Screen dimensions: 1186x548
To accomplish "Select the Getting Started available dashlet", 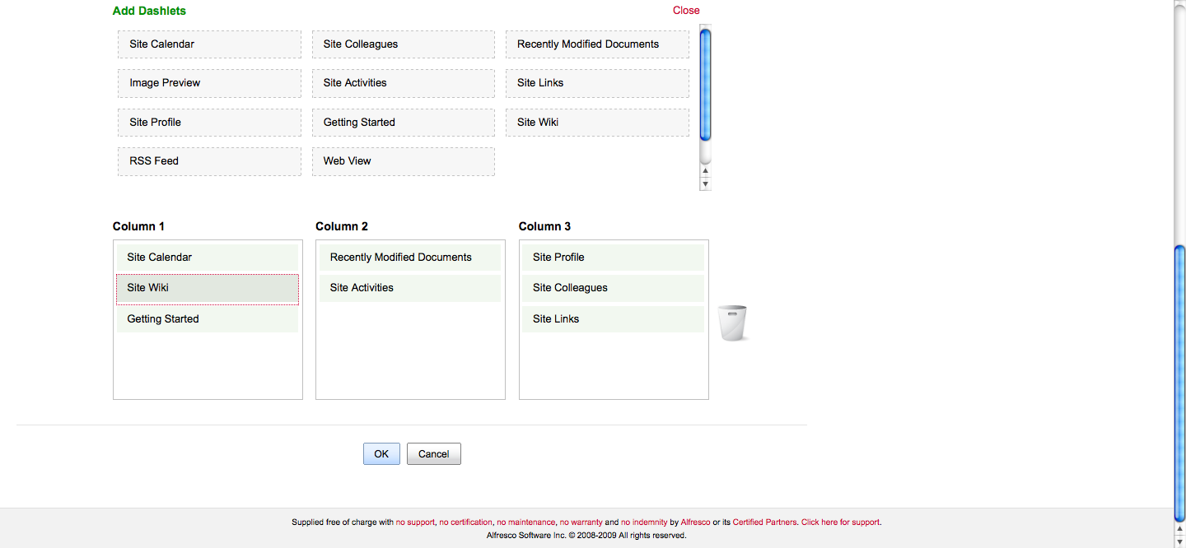I will pos(403,123).
